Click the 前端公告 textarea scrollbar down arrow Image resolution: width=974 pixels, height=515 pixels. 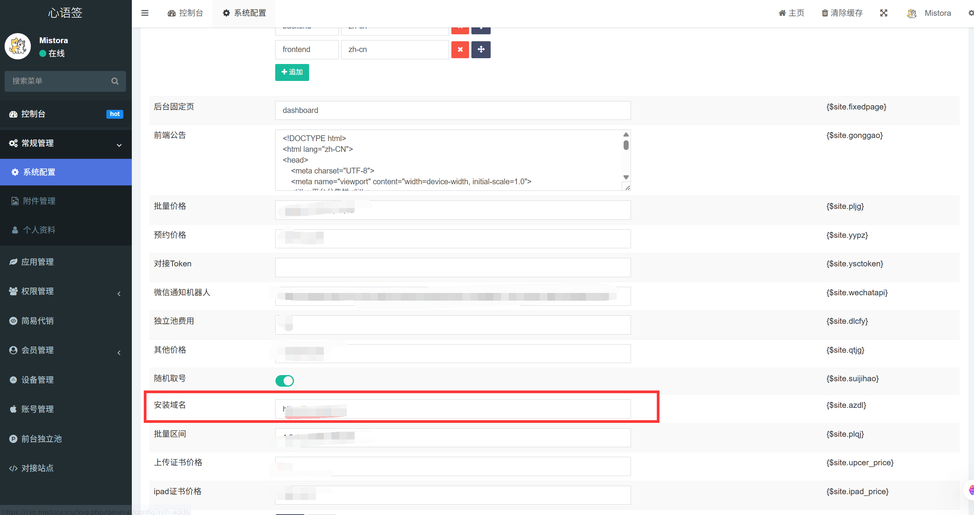pos(626,177)
